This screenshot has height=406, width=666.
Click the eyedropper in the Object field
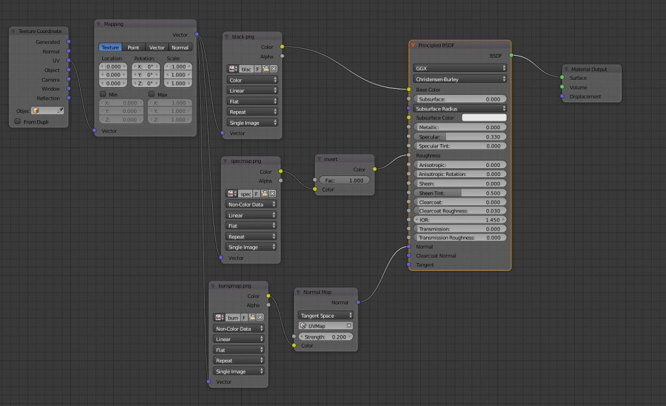[60, 111]
